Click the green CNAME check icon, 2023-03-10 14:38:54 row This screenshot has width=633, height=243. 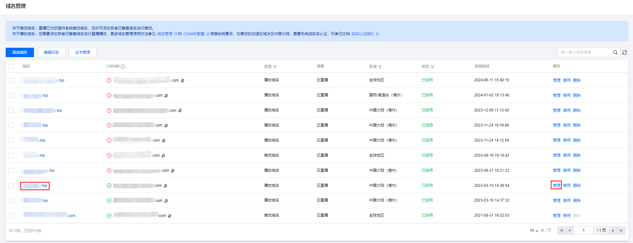[x=109, y=186]
